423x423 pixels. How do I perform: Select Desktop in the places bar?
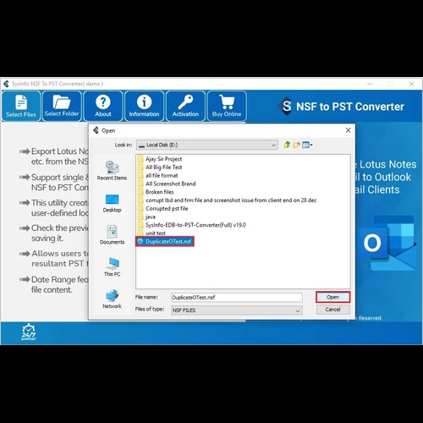click(x=112, y=203)
